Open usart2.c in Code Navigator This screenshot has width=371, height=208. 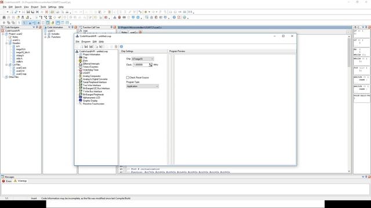[16, 40]
